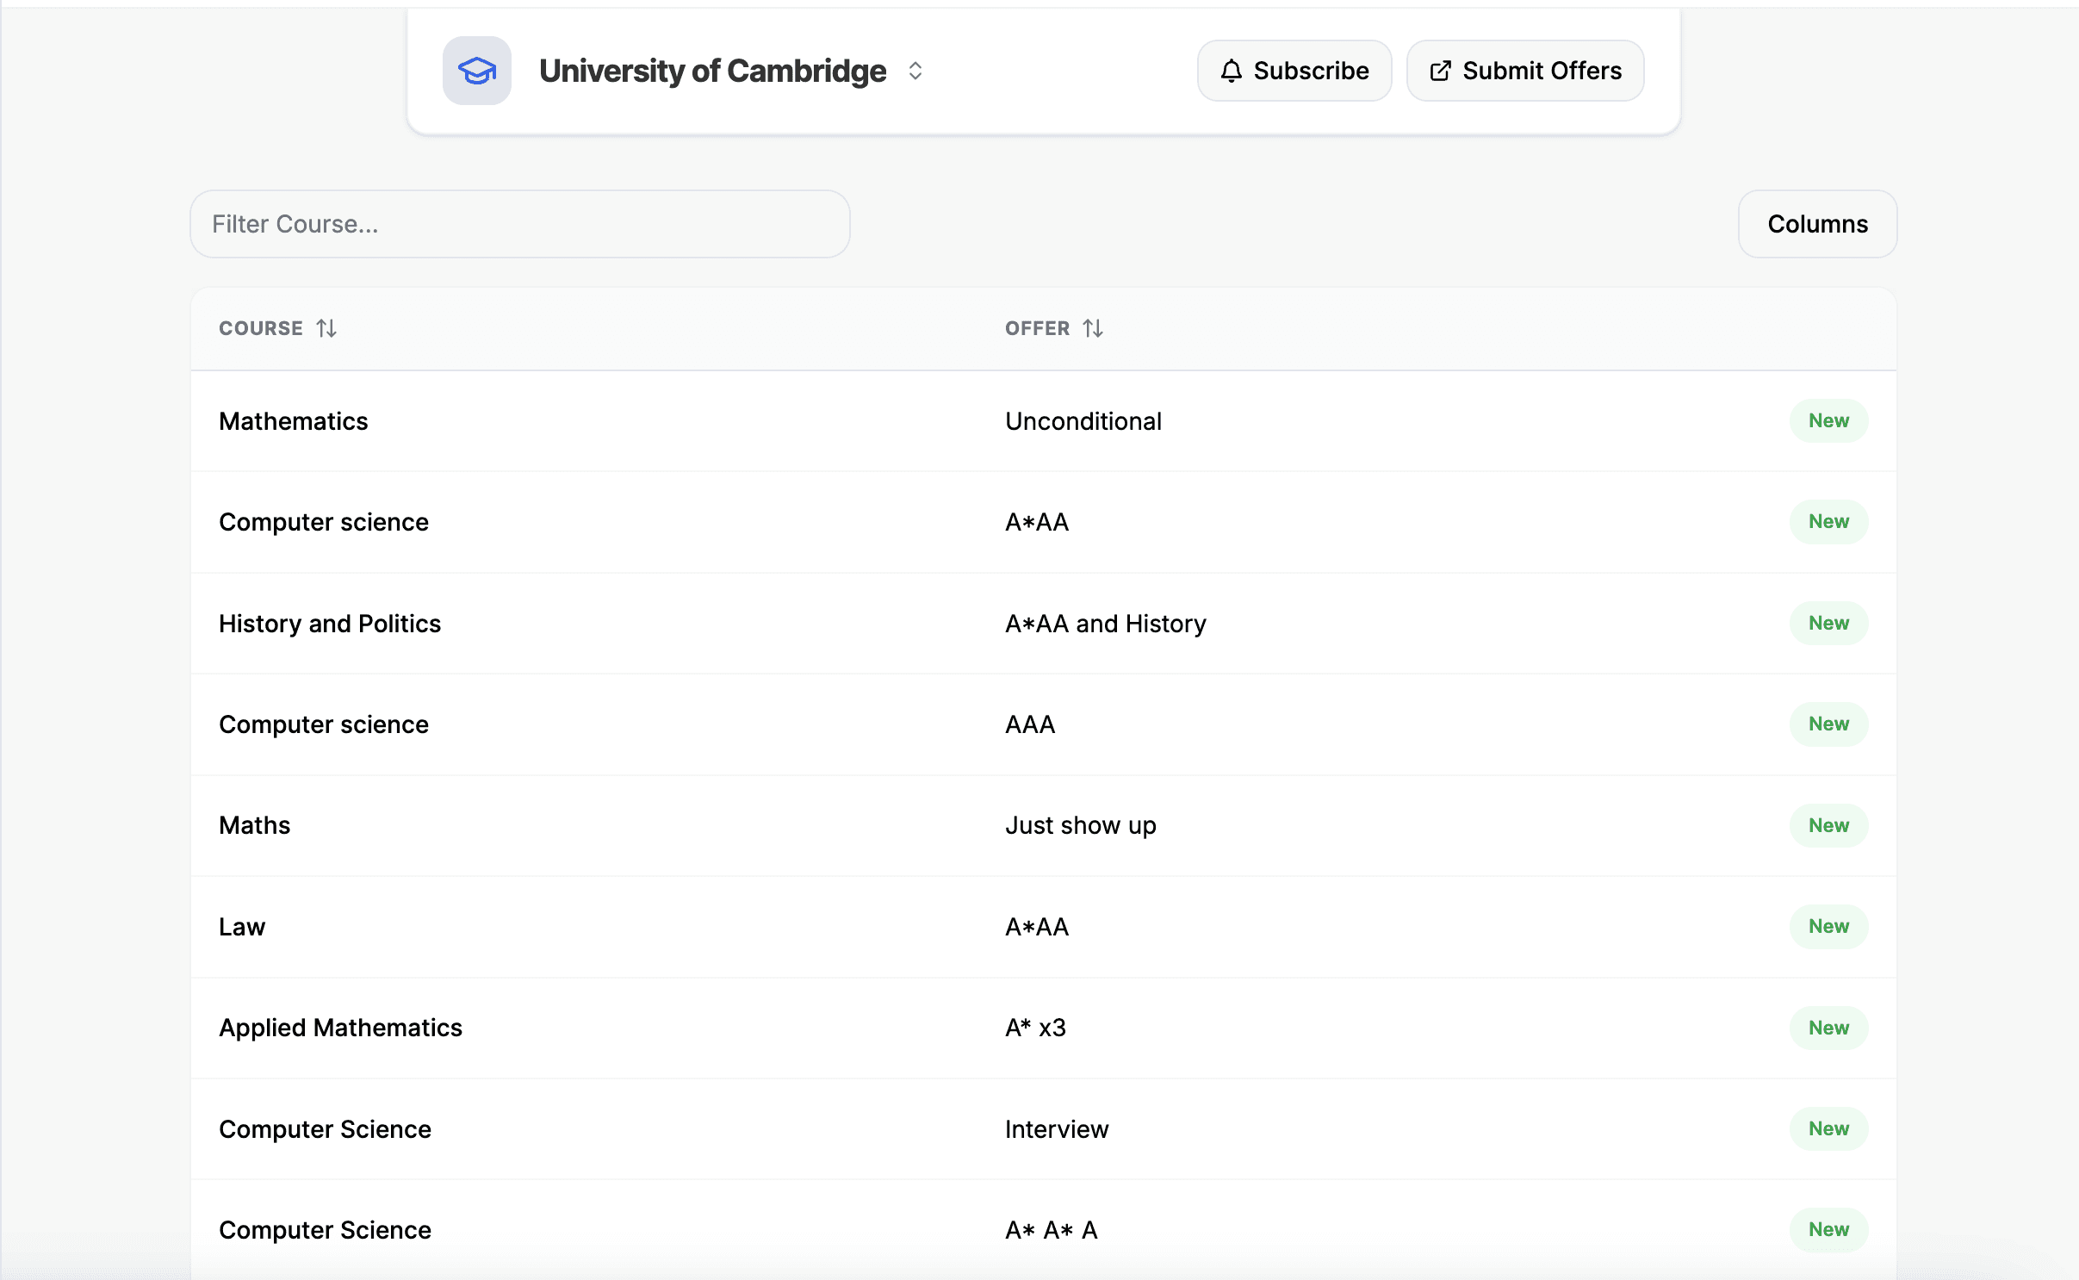
Task: Click New badge on Maths row
Action: (1828, 825)
